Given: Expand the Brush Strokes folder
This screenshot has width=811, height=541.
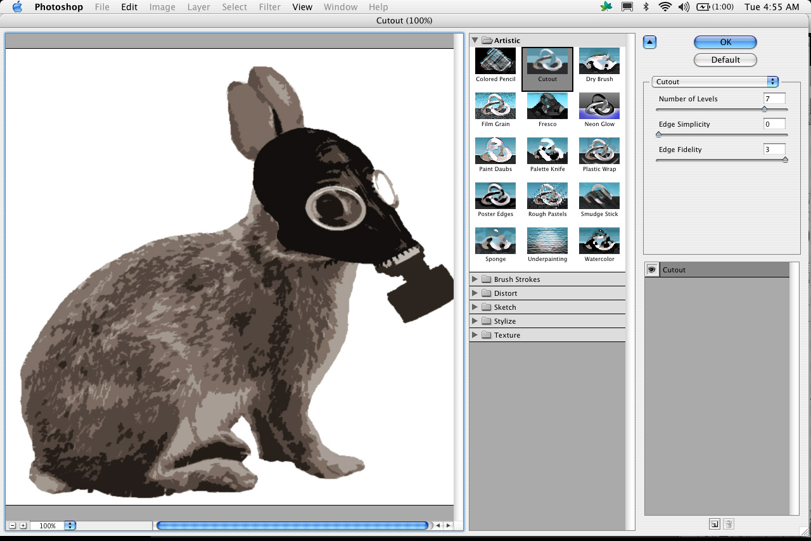Looking at the screenshot, I should [x=475, y=279].
